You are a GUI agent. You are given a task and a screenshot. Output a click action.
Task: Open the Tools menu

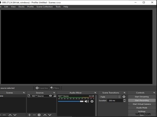[x=58, y=7]
